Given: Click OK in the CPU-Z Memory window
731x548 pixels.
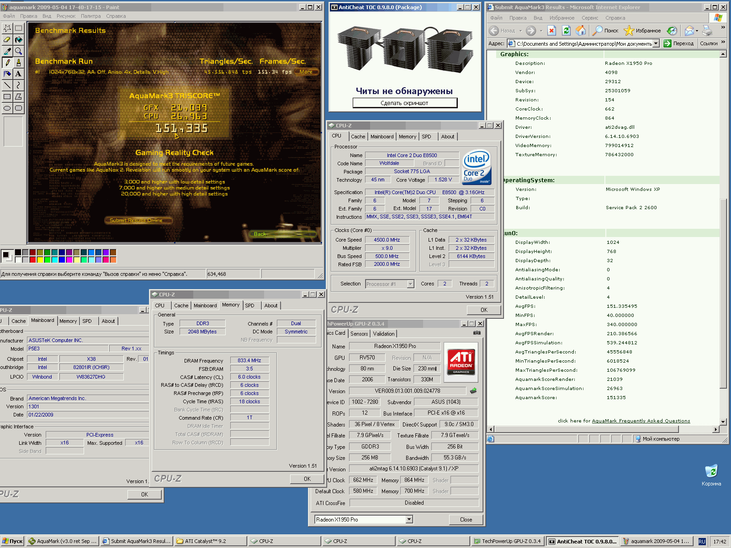Looking at the screenshot, I should click(x=307, y=479).
